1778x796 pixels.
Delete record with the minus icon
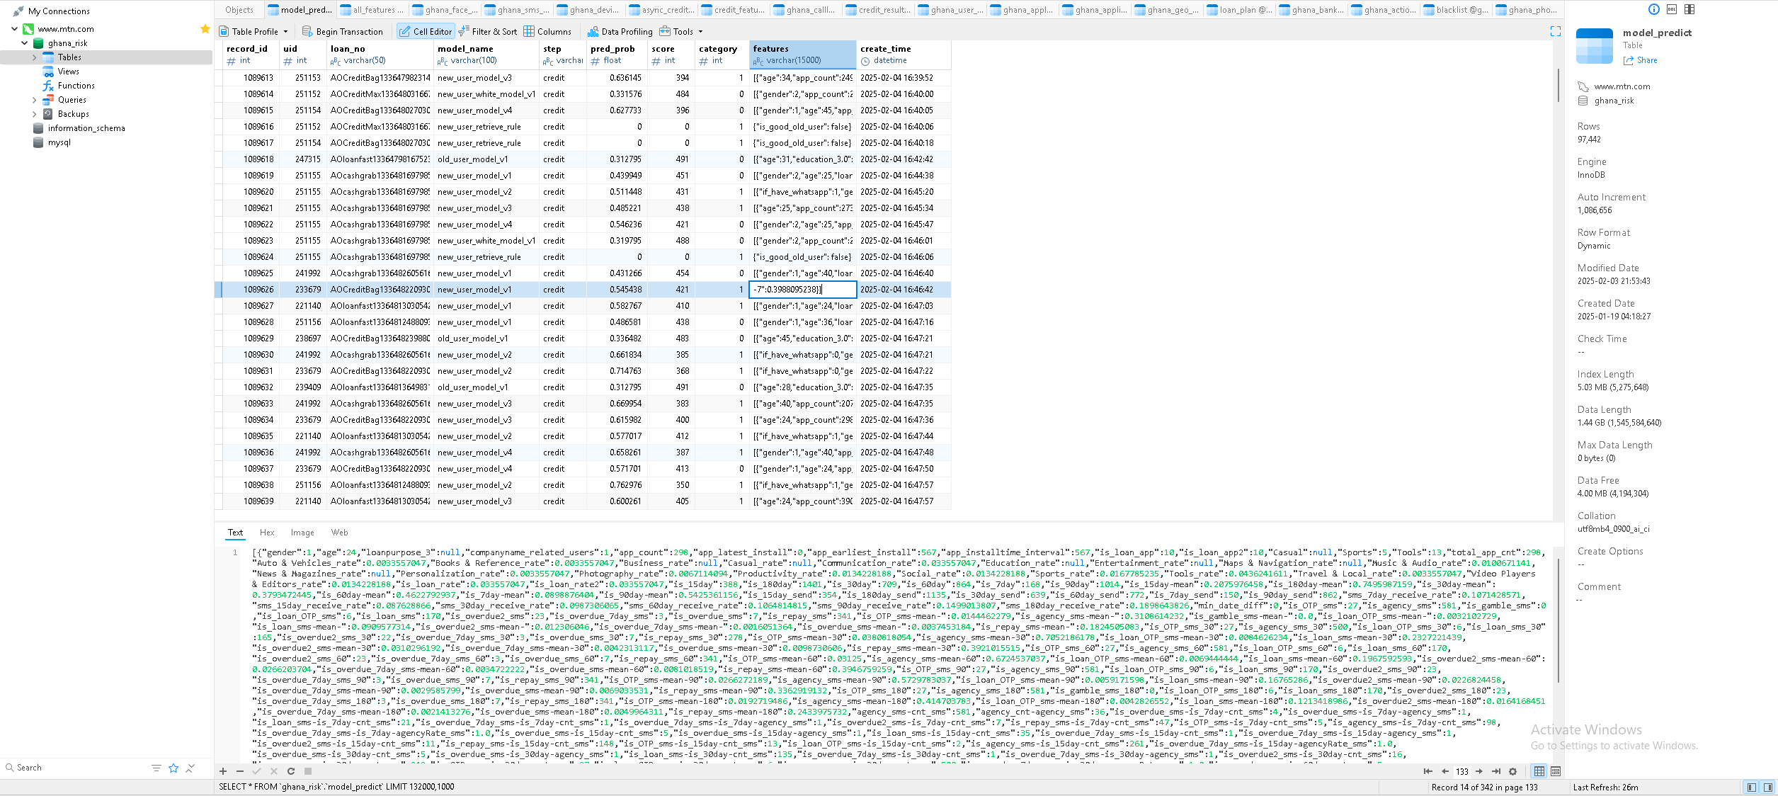click(240, 771)
